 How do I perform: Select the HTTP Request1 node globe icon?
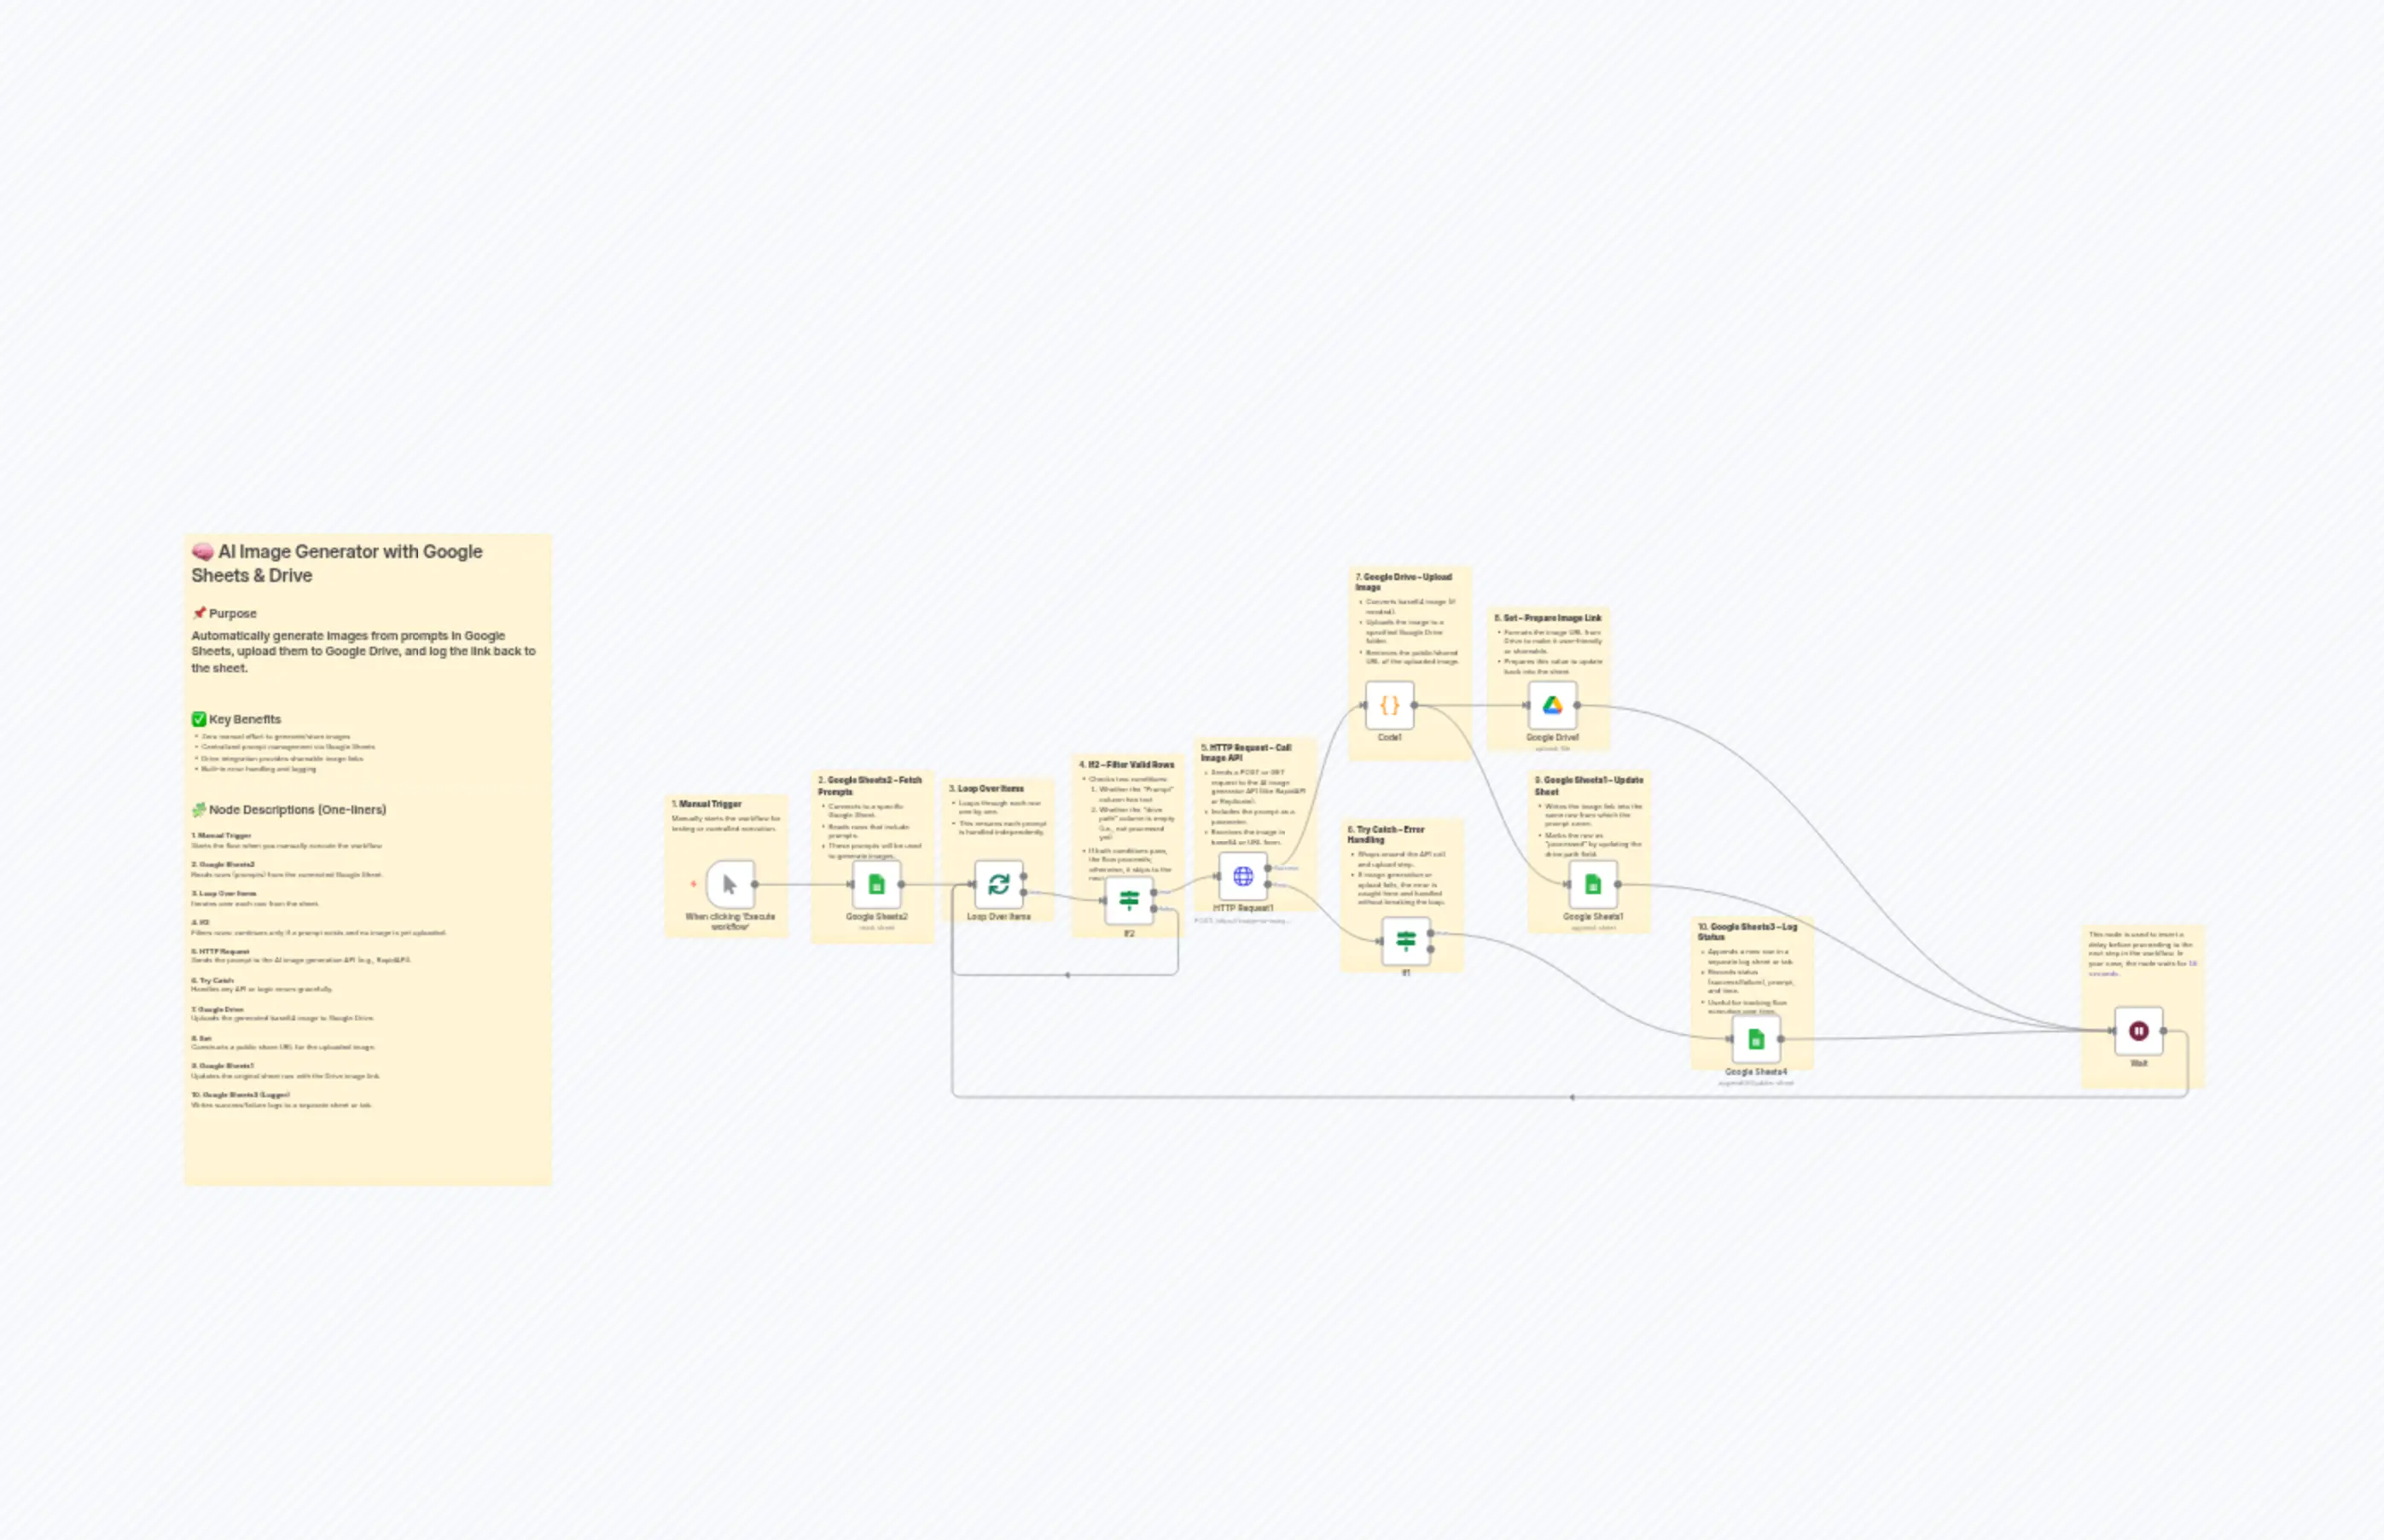[1244, 877]
